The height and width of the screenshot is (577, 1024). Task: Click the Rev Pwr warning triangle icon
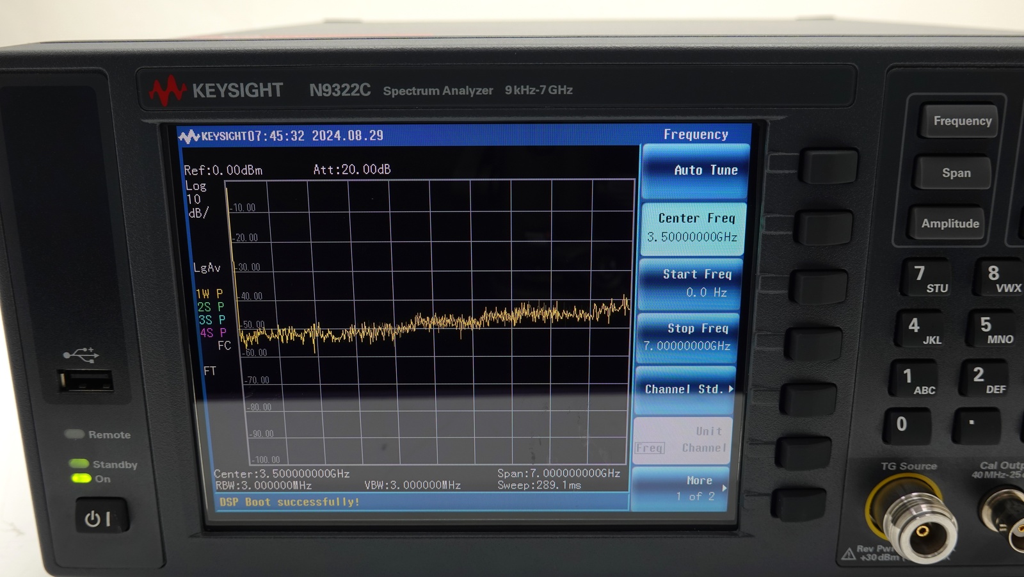(x=849, y=554)
